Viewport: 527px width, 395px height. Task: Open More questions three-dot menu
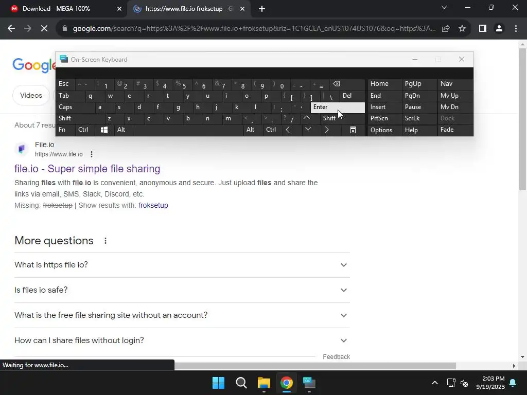pos(105,241)
